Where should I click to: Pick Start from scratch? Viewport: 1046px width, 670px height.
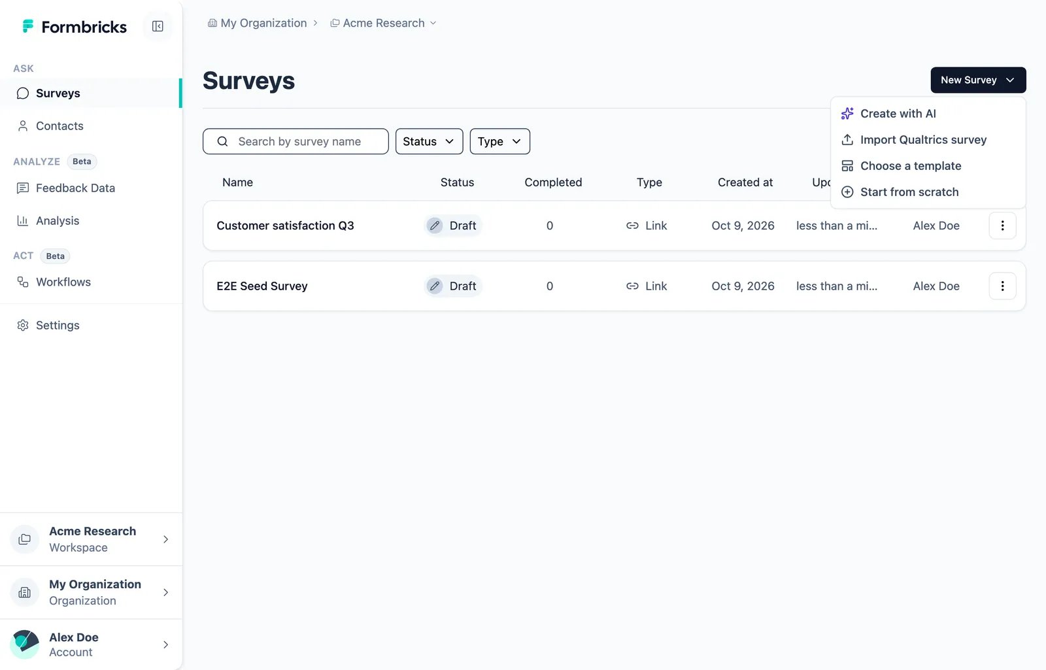[x=928, y=192]
